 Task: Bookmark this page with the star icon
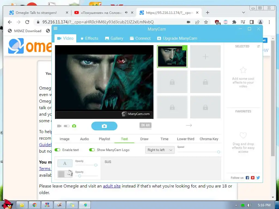pos(206,22)
